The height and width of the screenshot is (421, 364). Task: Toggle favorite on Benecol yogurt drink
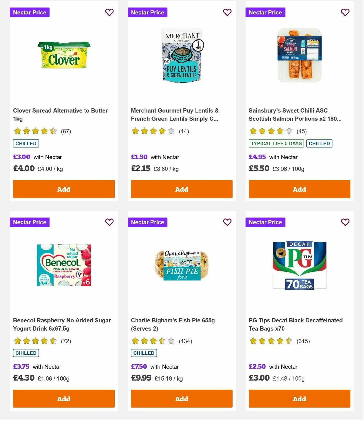tap(109, 222)
